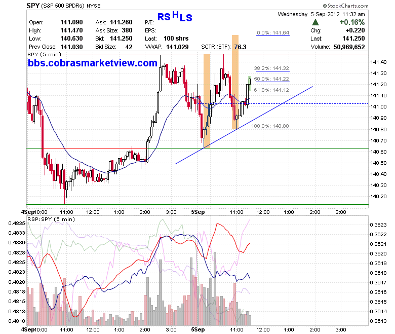The height and width of the screenshot is (334, 395).
Task: Click the SPY (5 min) chart label
Action: pos(45,54)
